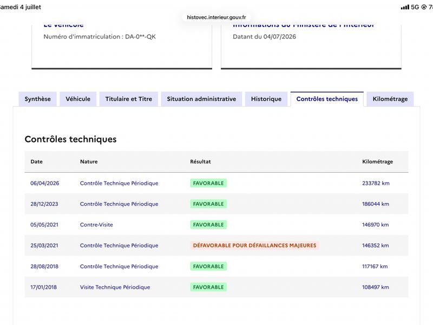Click the 233782 km mileage value

pyautogui.click(x=376, y=183)
